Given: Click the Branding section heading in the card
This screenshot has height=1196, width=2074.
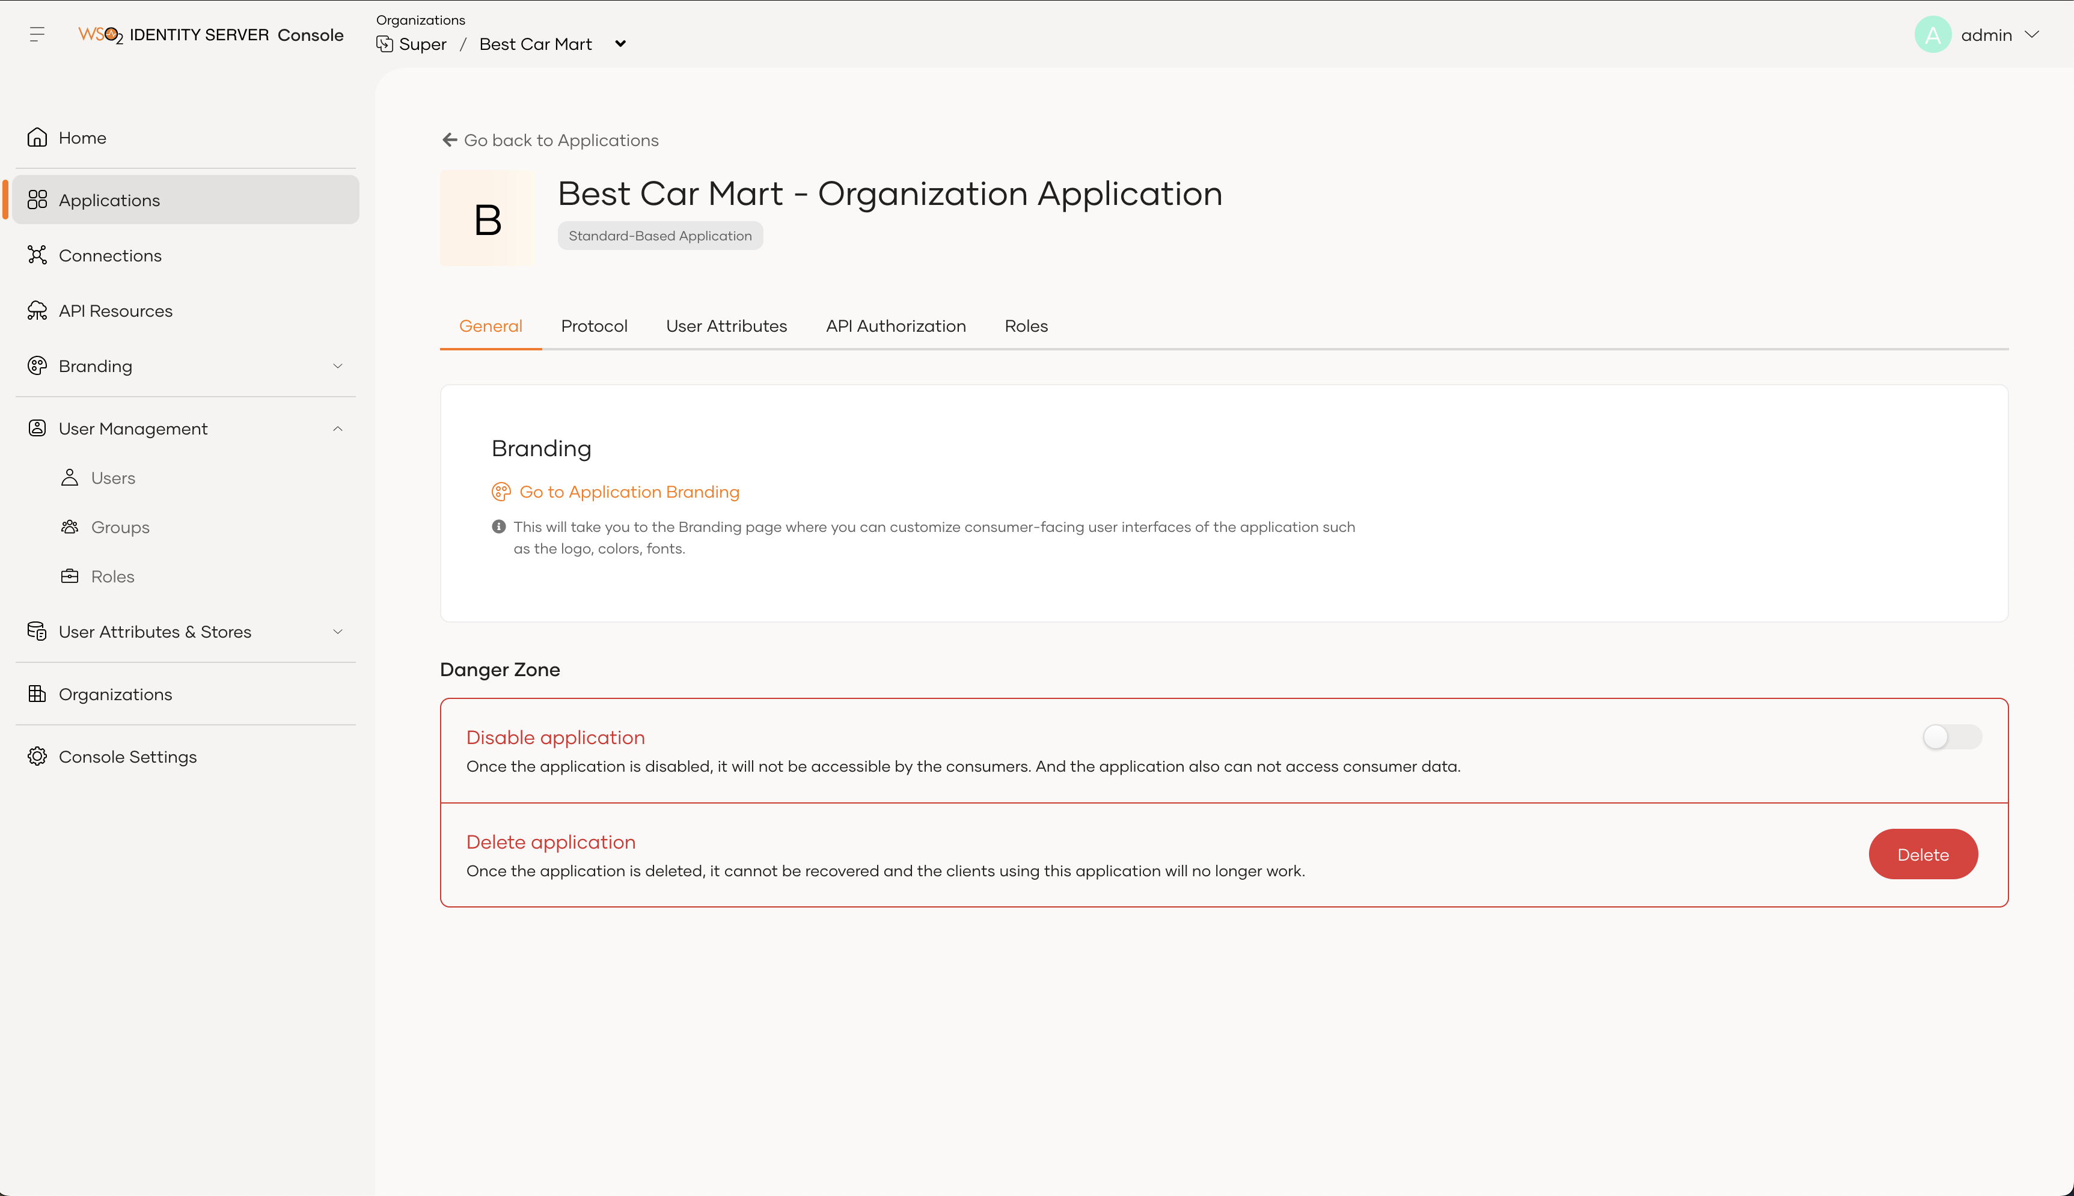Looking at the screenshot, I should [x=540, y=448].
